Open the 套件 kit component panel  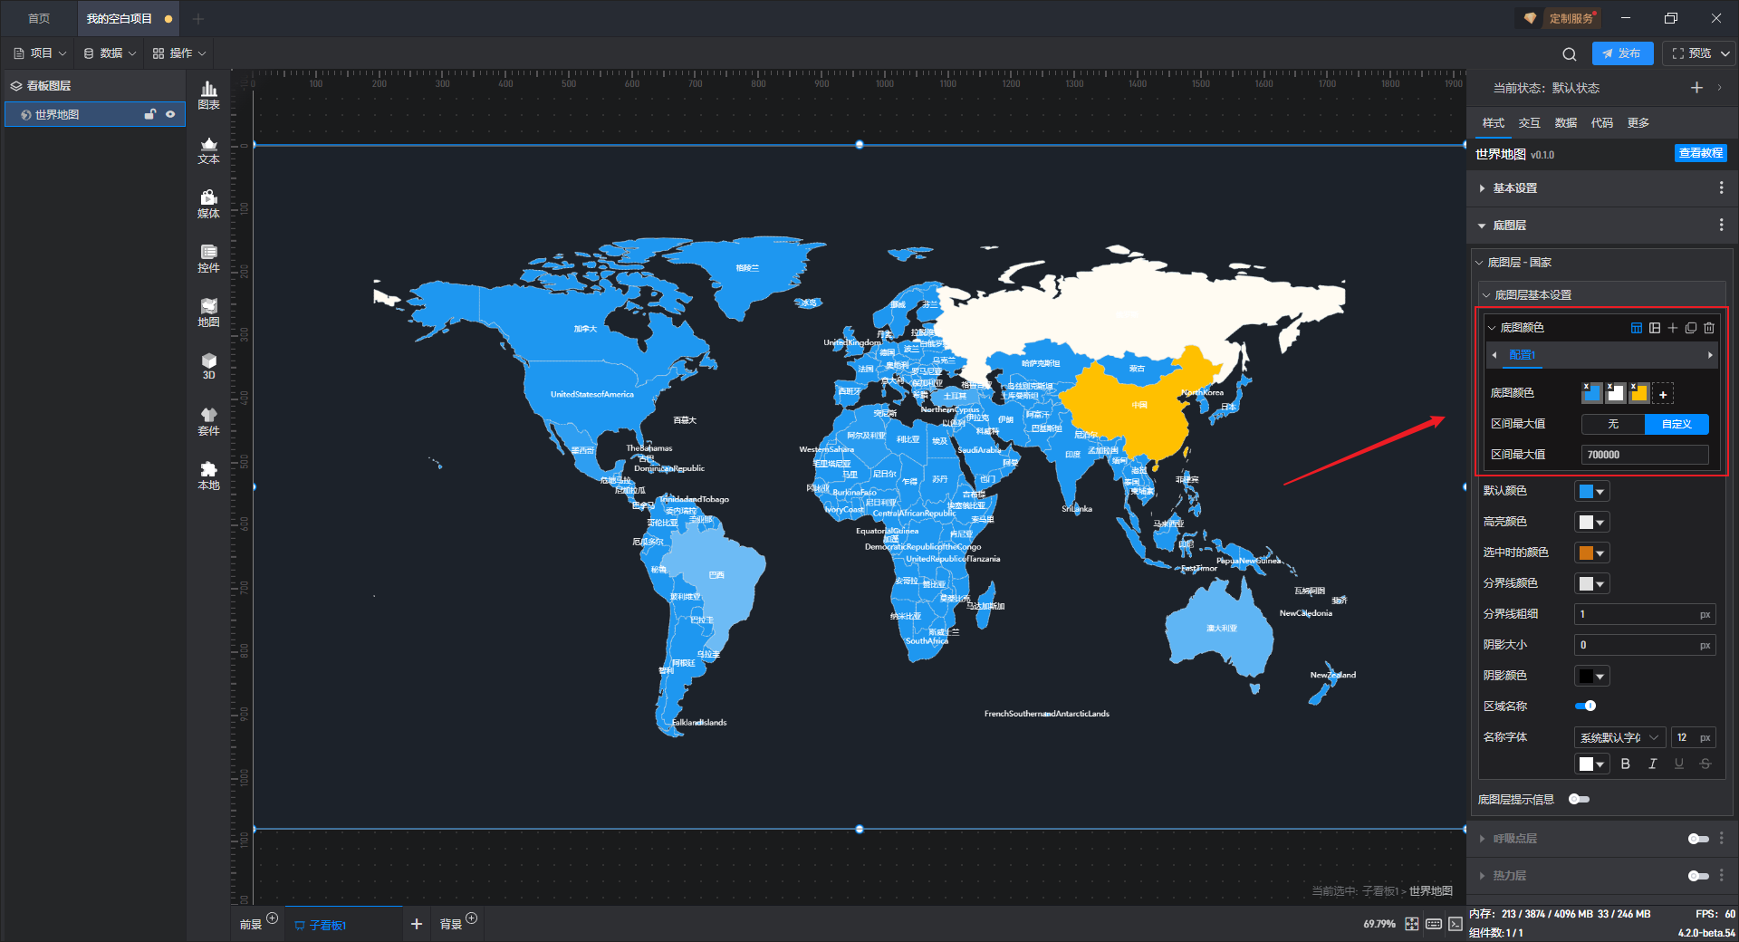208,421
